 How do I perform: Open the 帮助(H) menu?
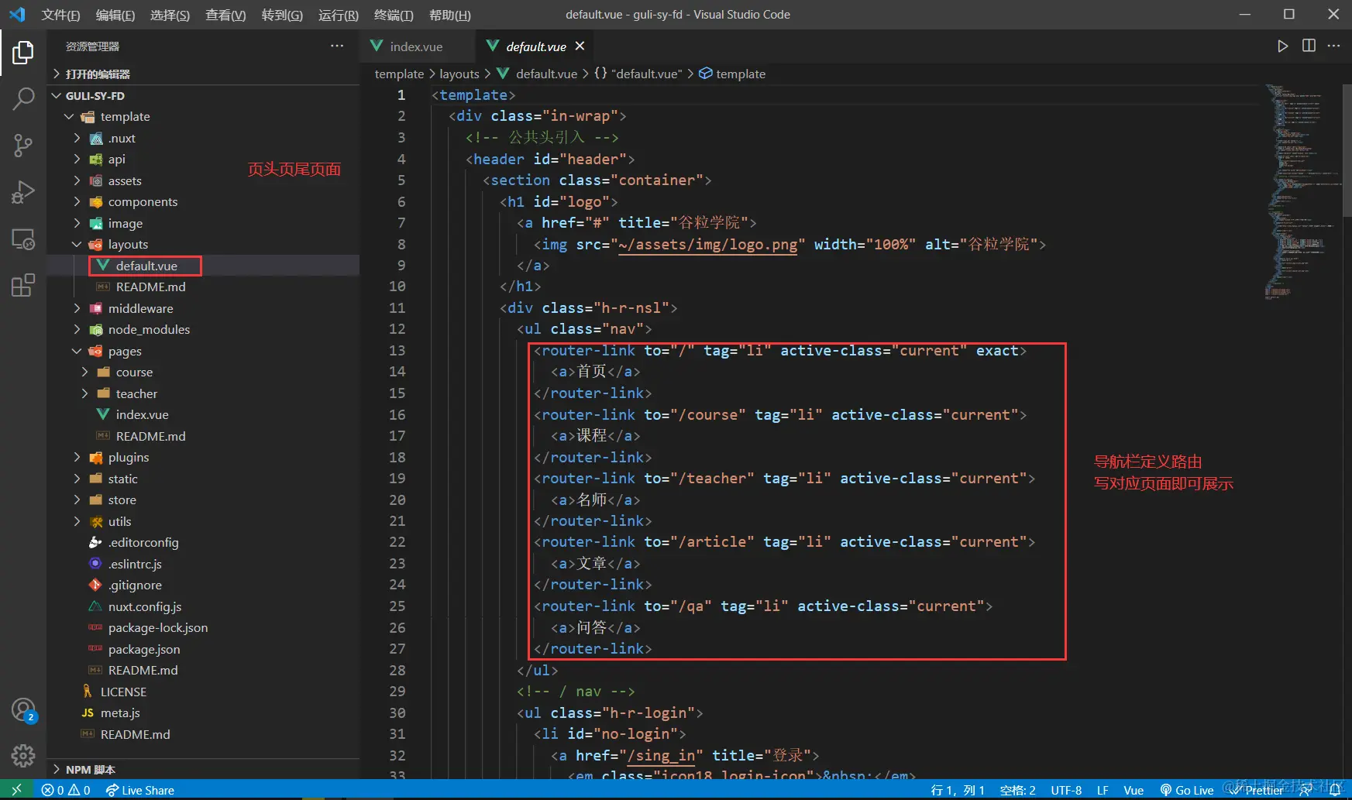449,15
